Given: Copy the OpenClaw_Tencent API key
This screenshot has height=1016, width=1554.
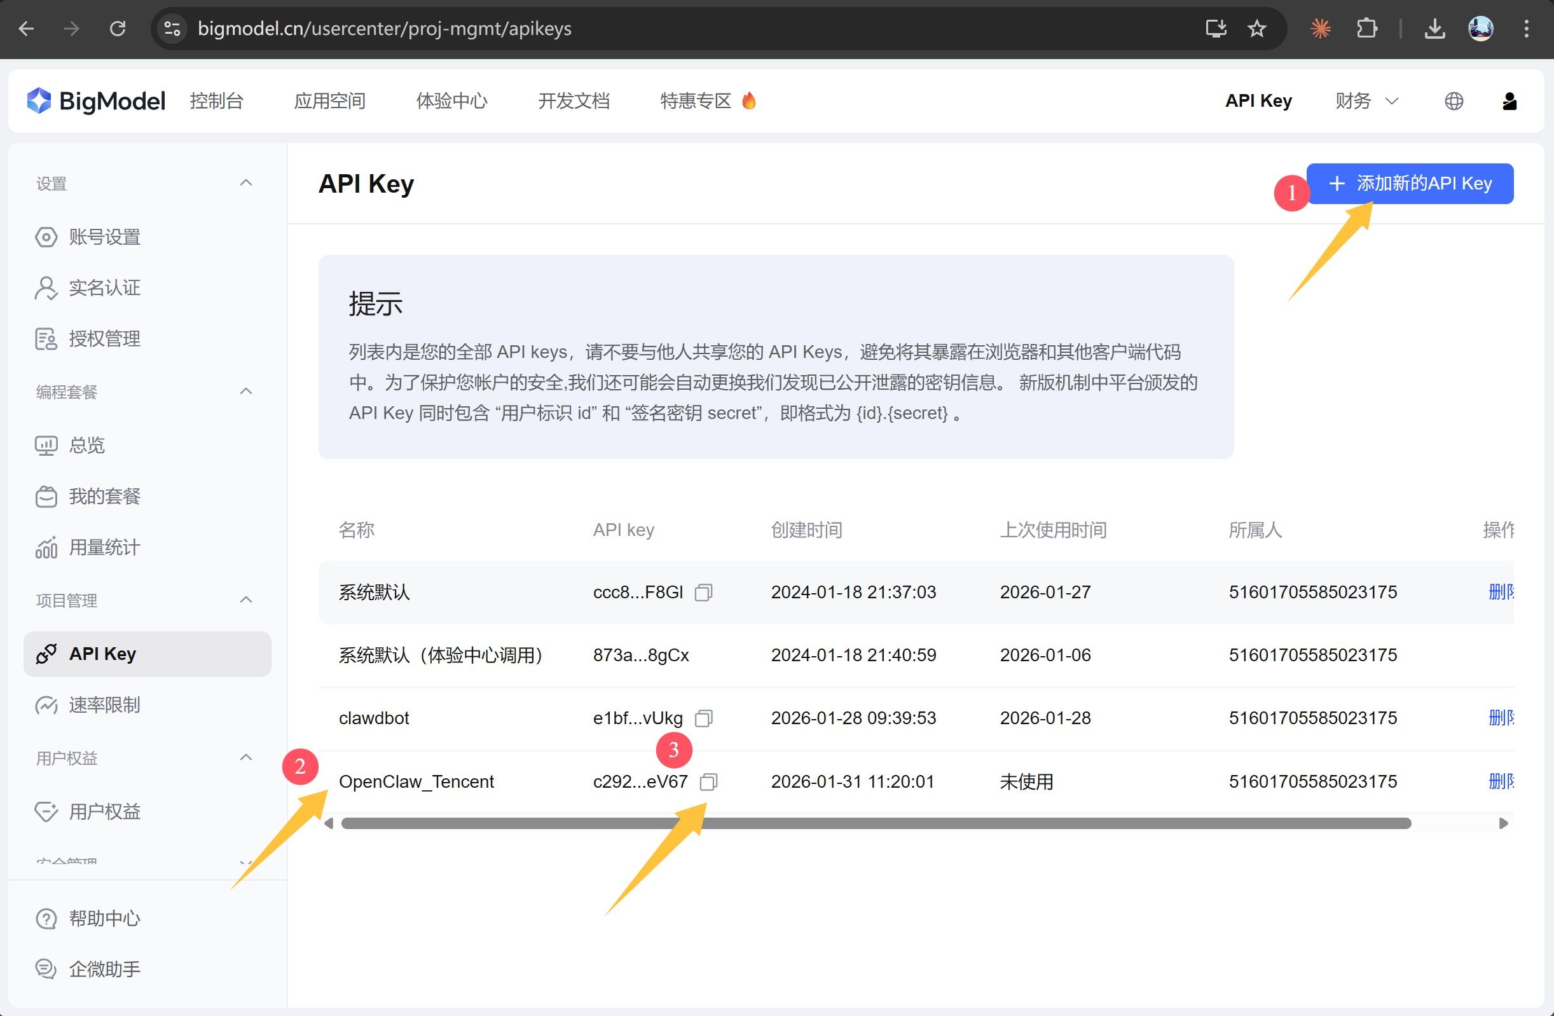Looking at the screenshot, I should pos(708,781).
